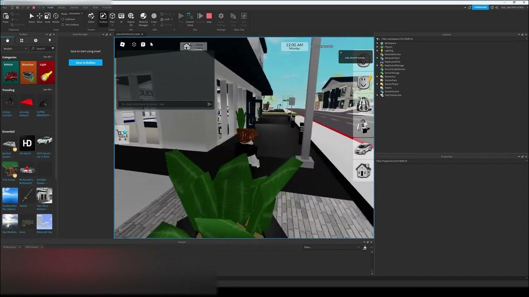
Task: Toggle the Join Surfaces checkbox
Action: click(x=62, y=24)
